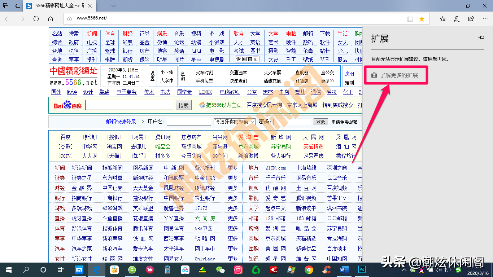Open Photoshop from taskbar
The image size is (493, 277).
(362, 269)
